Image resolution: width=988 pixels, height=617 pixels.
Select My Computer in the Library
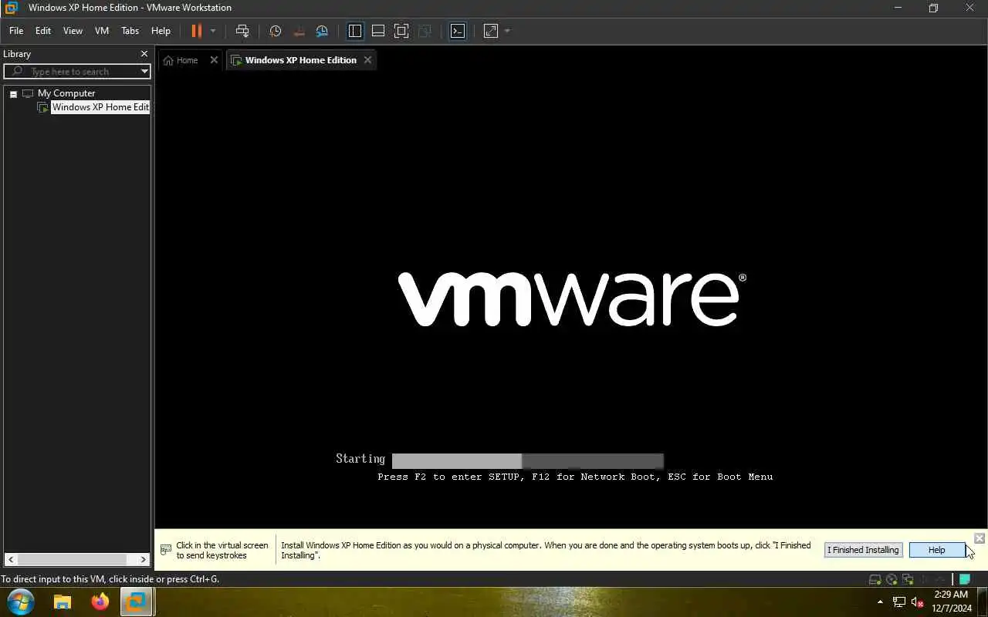click(x=66, y=93)
